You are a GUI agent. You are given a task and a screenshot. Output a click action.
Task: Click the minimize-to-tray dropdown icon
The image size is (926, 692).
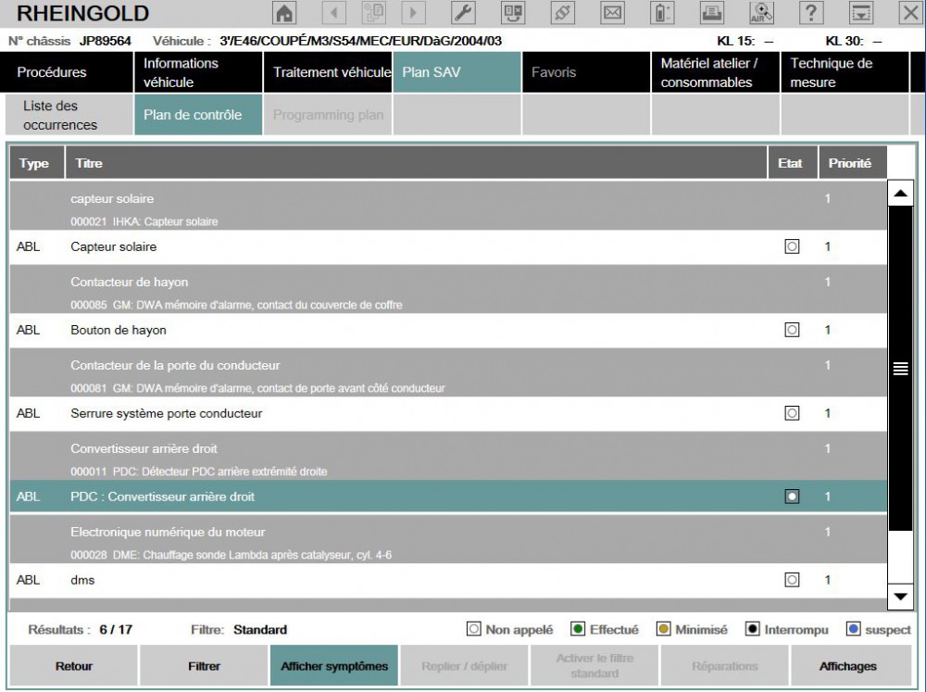861,12
